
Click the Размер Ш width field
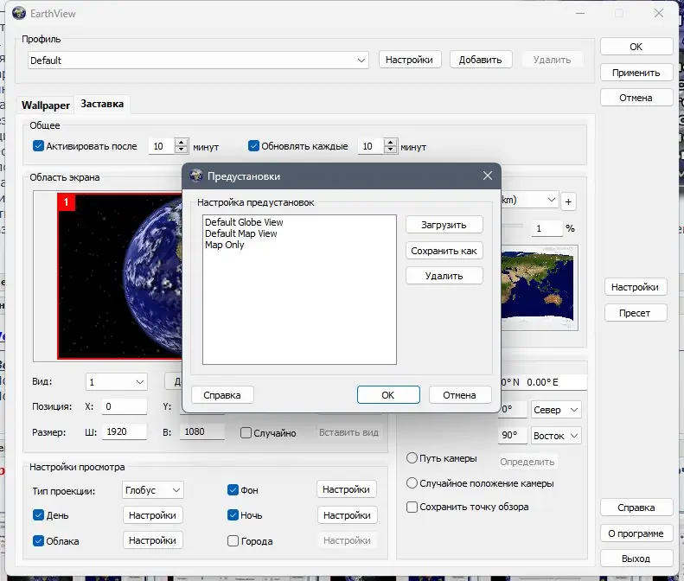click(x=125, y=431)
